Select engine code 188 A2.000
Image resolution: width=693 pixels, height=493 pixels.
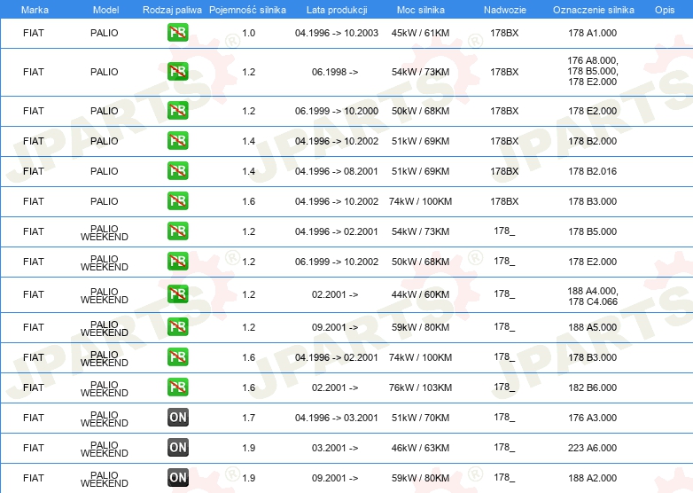pyautogui.click(x=592, y=478)
